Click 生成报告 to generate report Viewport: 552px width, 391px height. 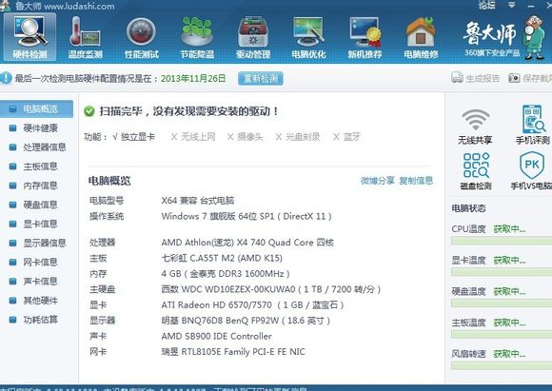click(x=476, y=78)
